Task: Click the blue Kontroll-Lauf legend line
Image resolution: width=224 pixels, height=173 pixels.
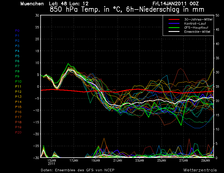Action: pos(174,24)
